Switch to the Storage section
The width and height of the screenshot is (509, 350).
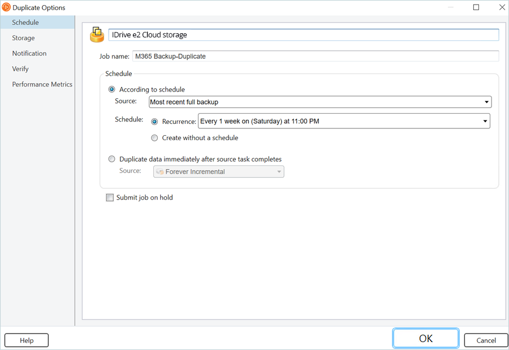click(24, 38)
